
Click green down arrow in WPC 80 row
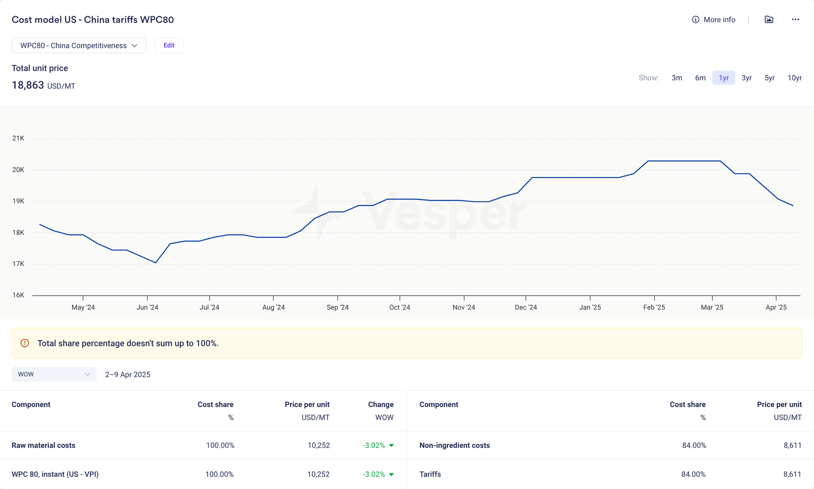[x=391, y=475]
